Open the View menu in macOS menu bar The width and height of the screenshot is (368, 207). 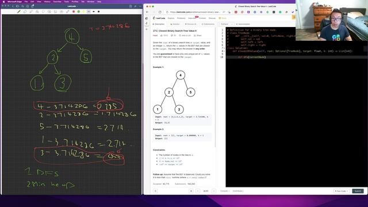(39, 1)
